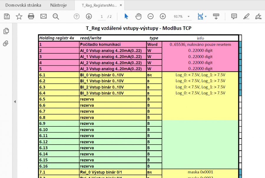
Task: Select the arrow selection tool
Action: click(126, 16)
